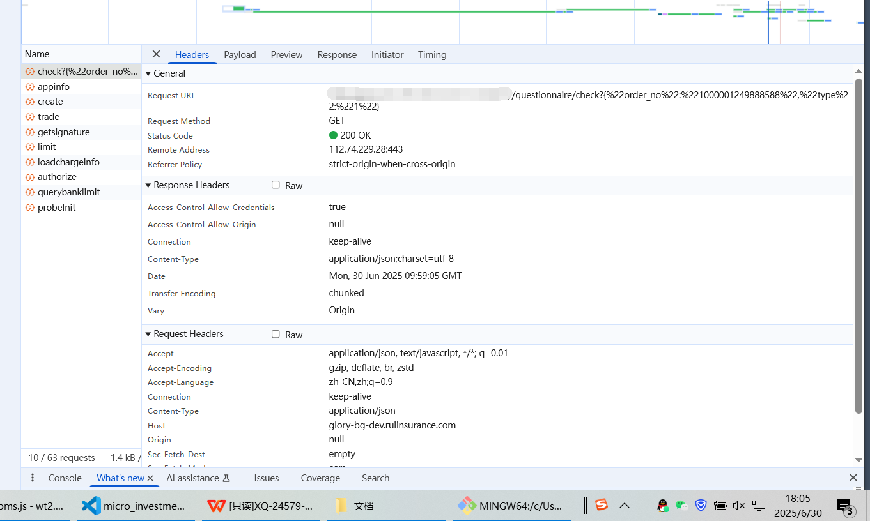The image size is (870, 521).
Task: Close the request details panel
Action: tap(156, 54)
